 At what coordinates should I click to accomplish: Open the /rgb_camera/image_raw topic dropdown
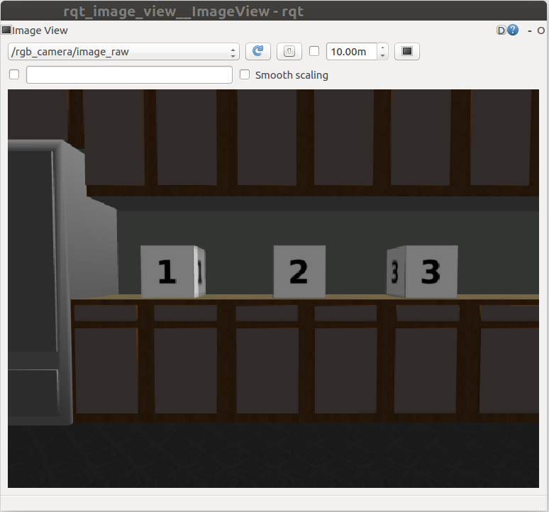tap(123, 51)
